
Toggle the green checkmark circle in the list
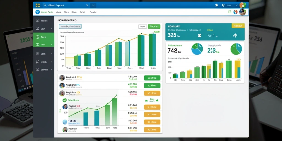64,100
